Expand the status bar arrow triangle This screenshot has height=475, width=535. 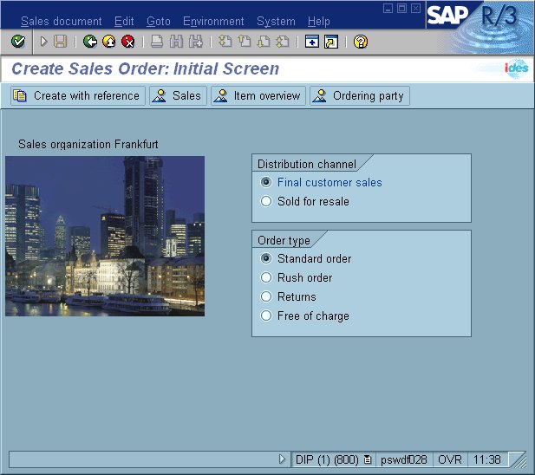(x=282, y=459)
